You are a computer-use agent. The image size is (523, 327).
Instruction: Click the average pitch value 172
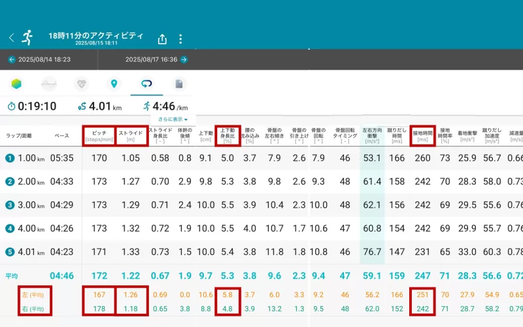[x=99, y=275]
